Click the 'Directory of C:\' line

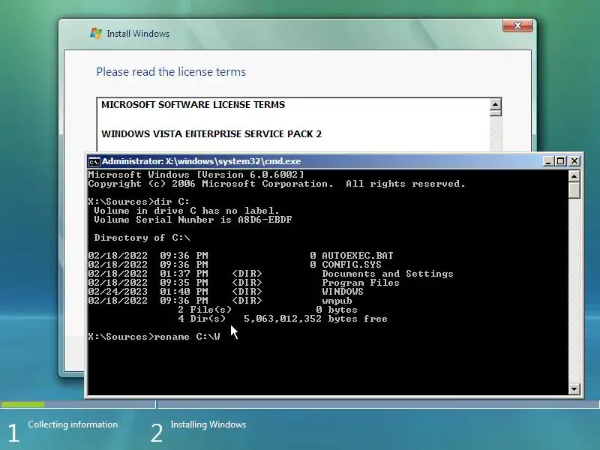coord(142,238)
